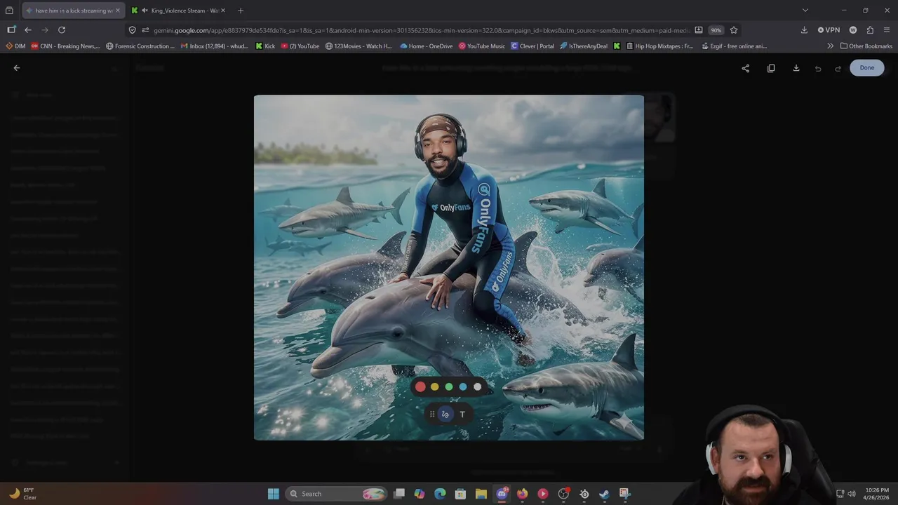Viewport: 898px width, 505px height.
Task: Open weather widget showing 61°F Clear
Action: [23, 494]
